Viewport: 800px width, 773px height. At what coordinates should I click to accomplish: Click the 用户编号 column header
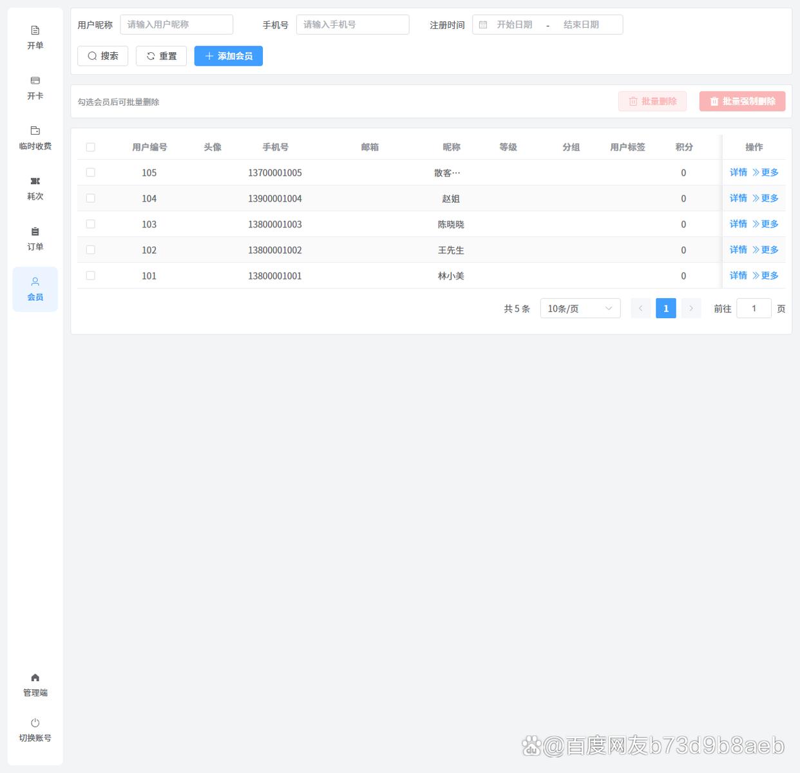pos(149,147)
